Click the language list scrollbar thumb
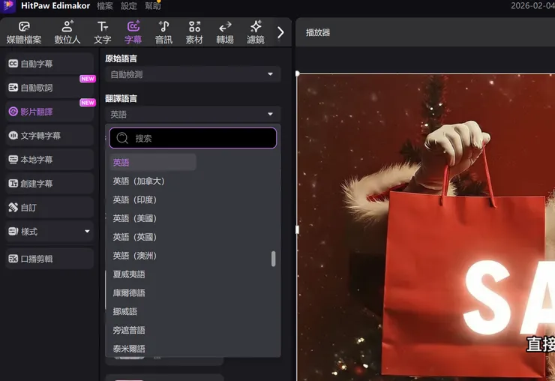The height and width of the screenshot is (381, 555). click(x=273, y=259)
